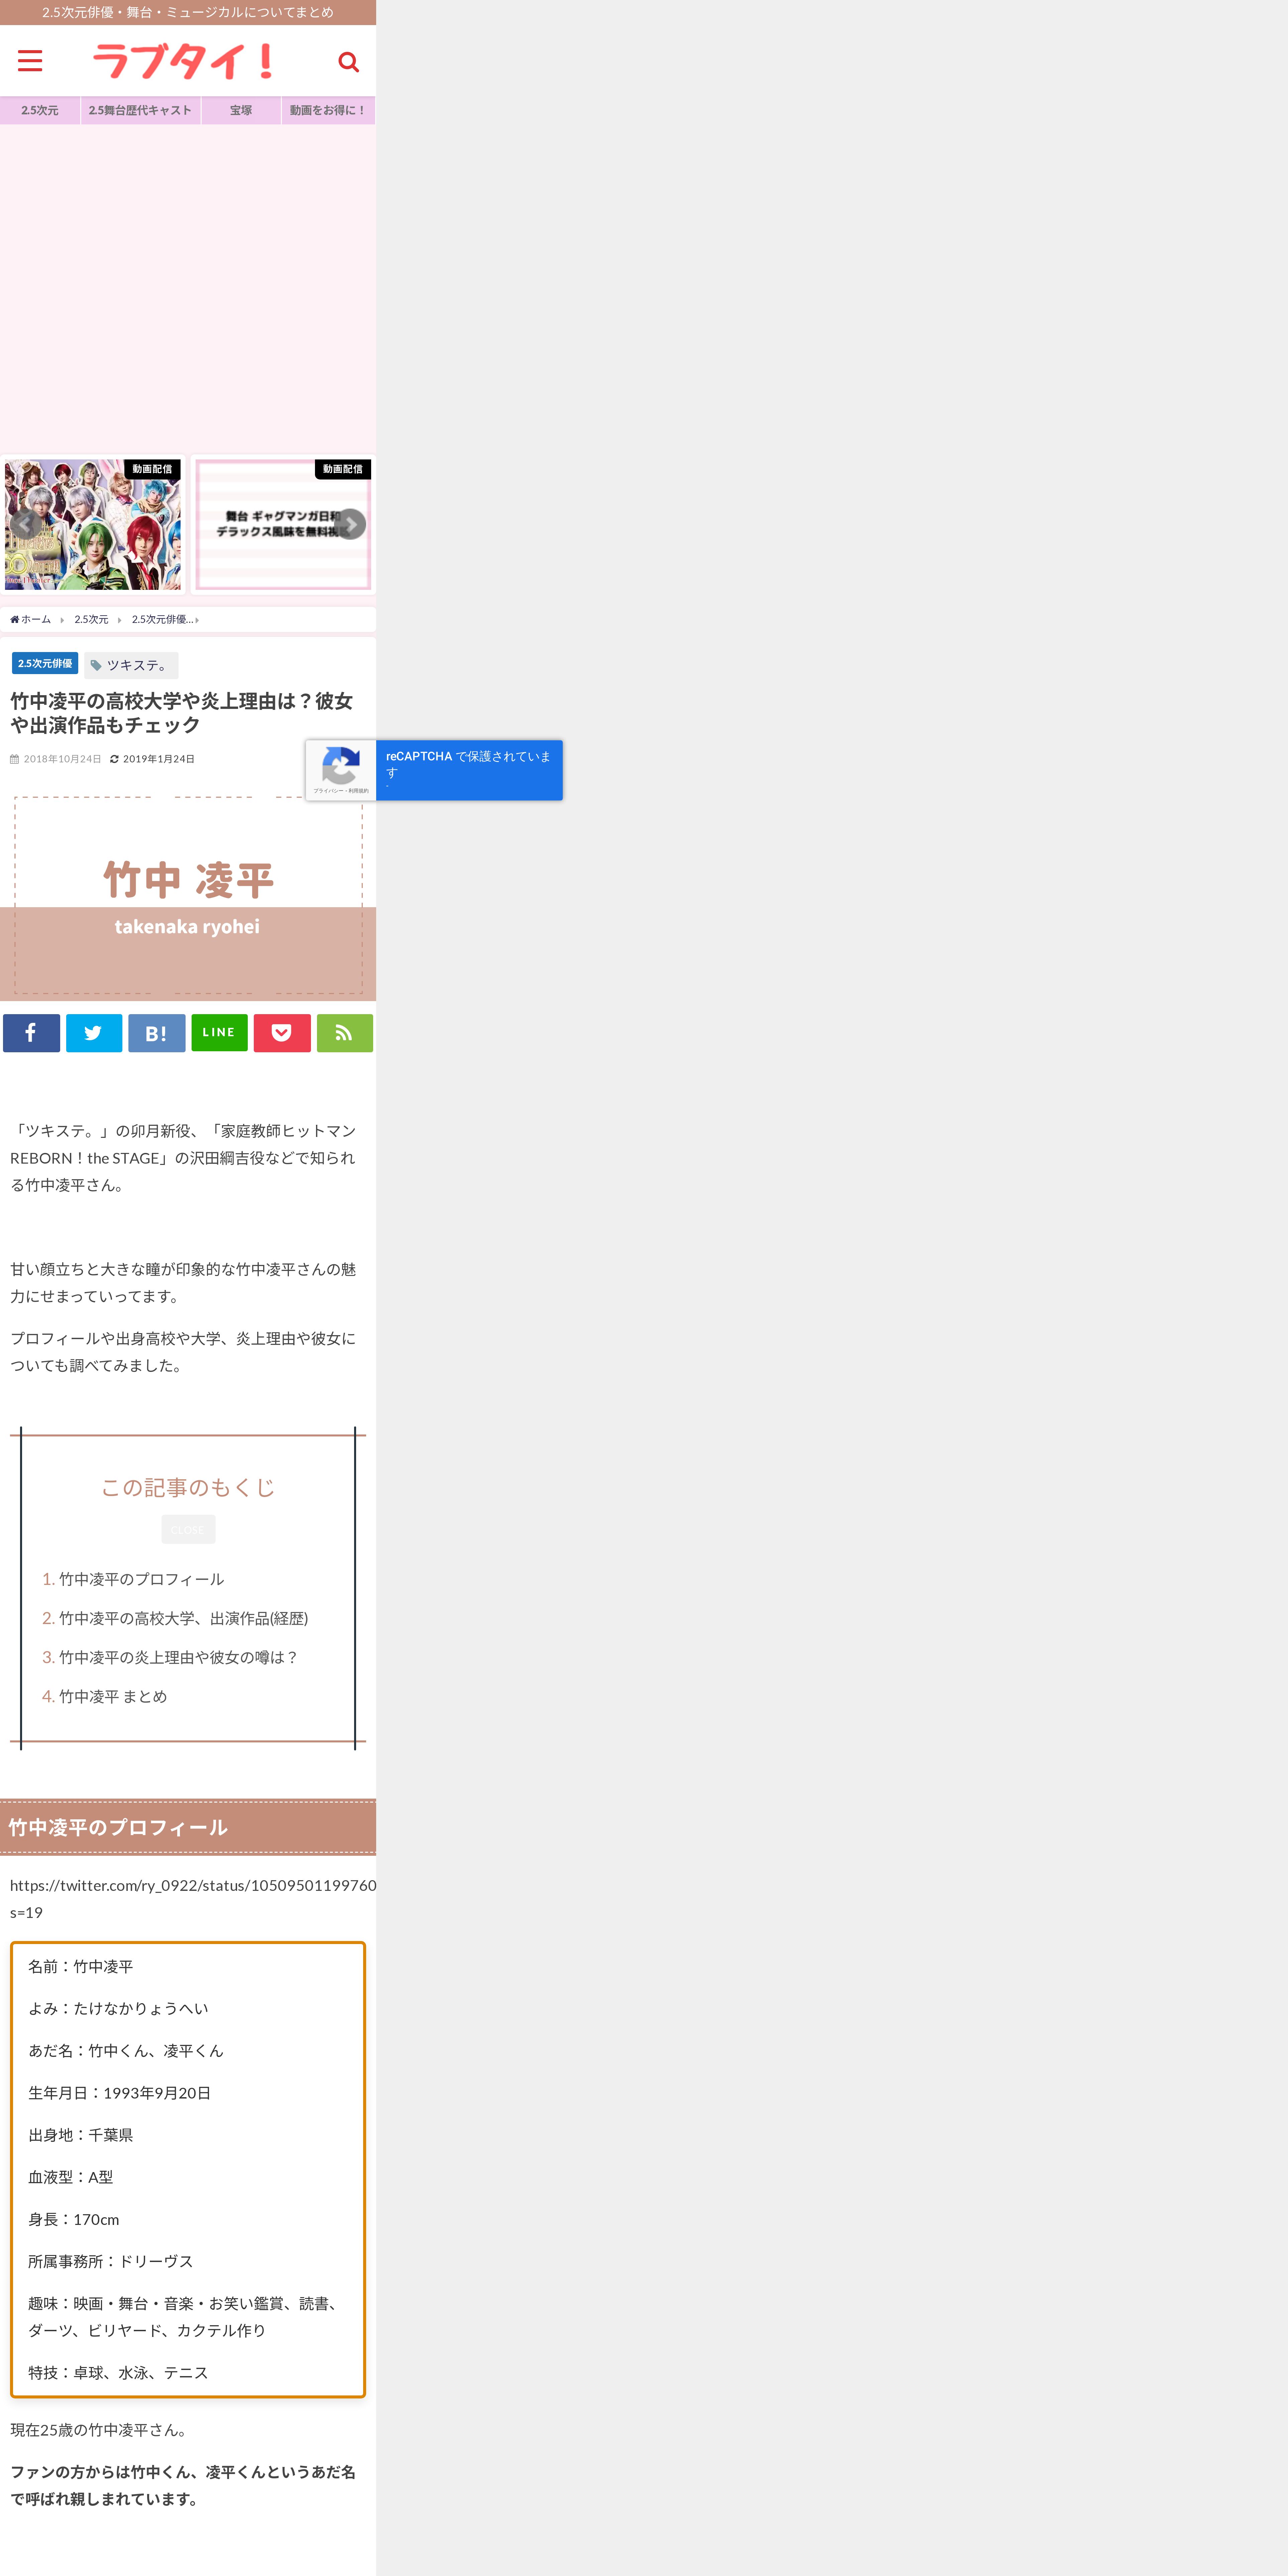Collapse table of contents with CLOSE
The height and width of the screenshot is (2576, 1288).
(188, 1529)
